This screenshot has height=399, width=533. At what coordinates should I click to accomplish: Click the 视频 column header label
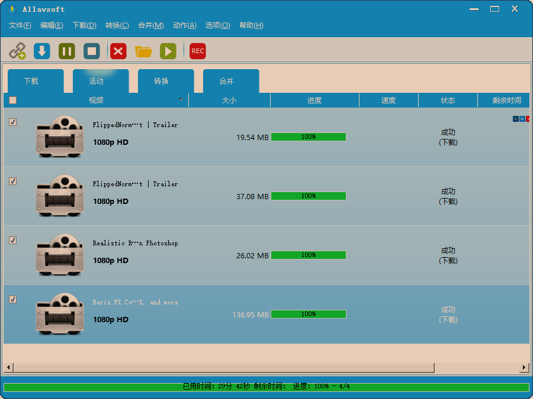tap(96, 100)
